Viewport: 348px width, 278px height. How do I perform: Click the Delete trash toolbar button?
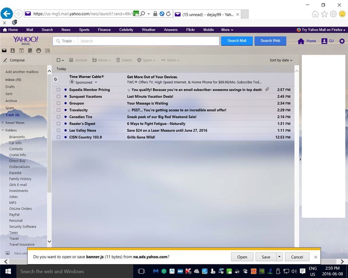(124, 60)
